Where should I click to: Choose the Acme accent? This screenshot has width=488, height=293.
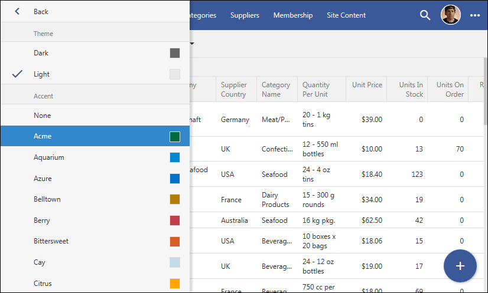(x=95, y=136)
